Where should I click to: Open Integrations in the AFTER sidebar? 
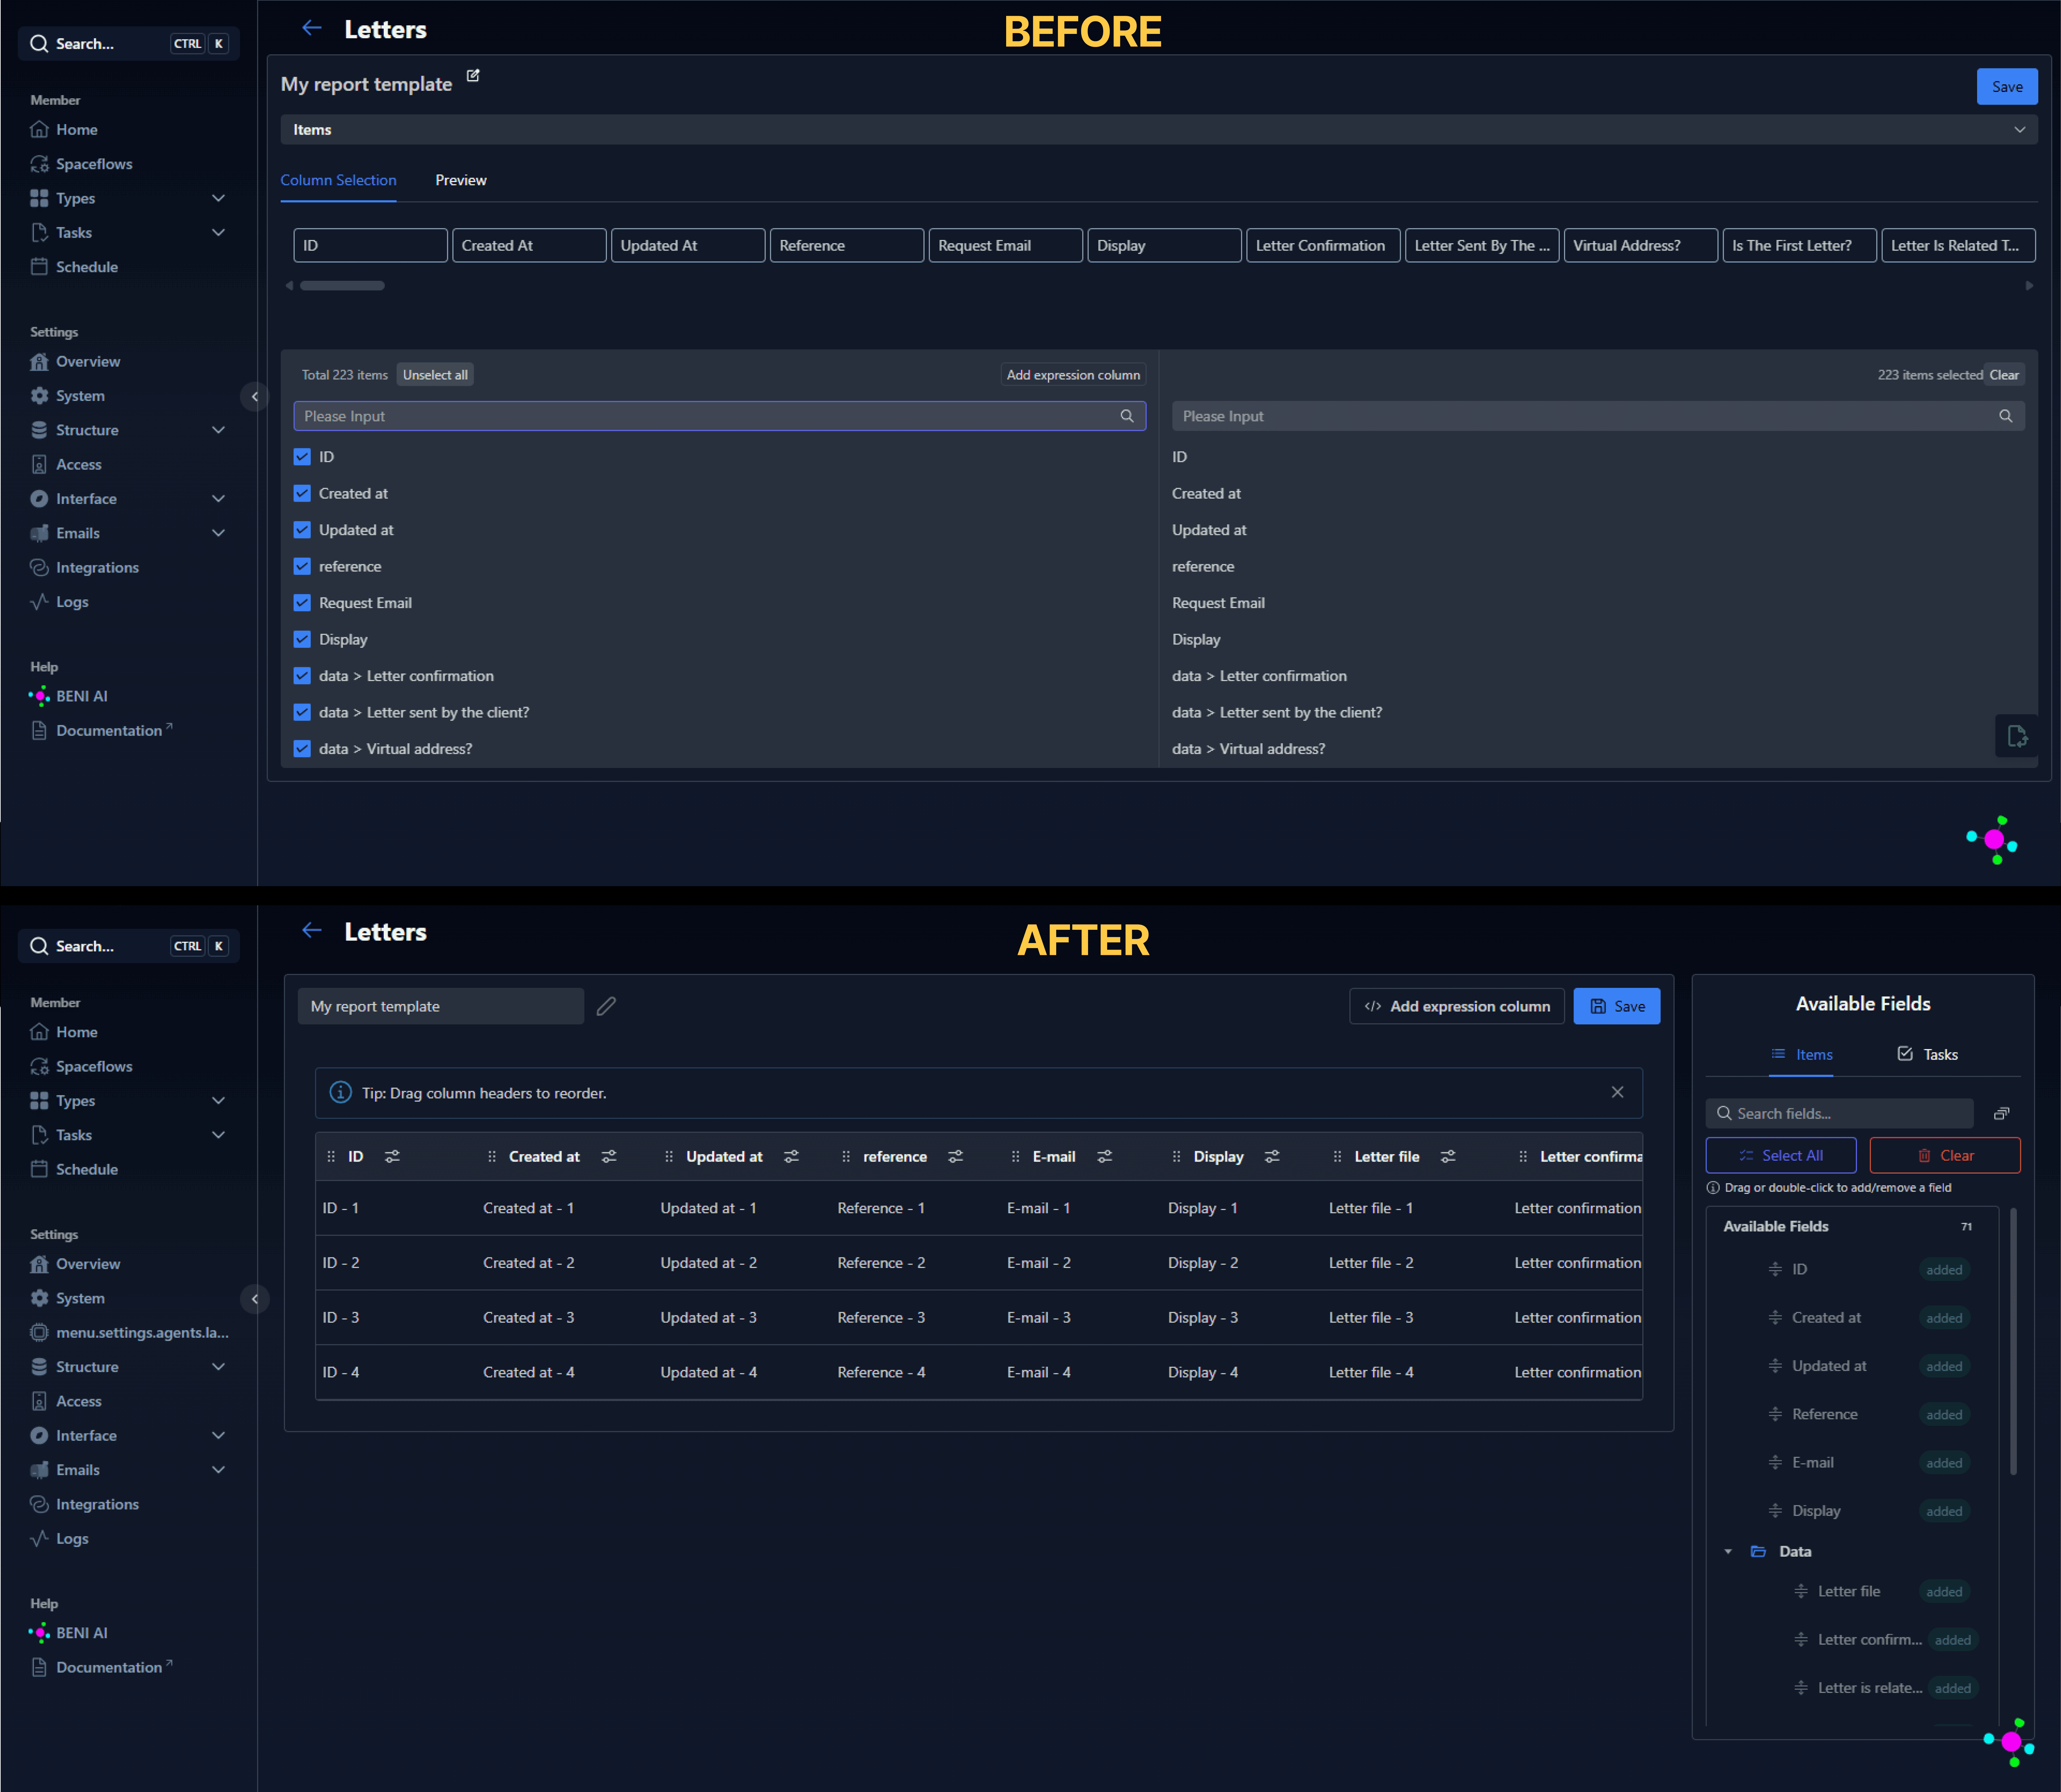(97, 1504)
